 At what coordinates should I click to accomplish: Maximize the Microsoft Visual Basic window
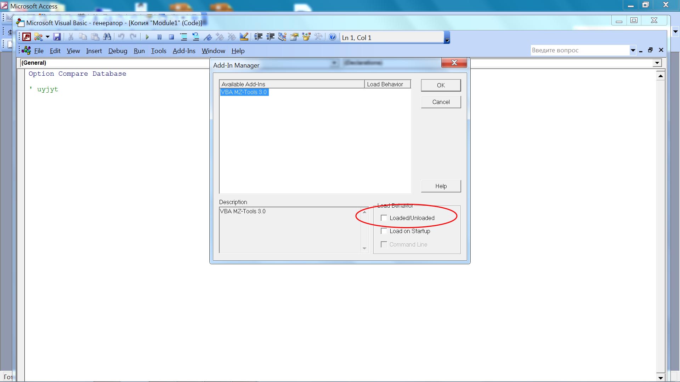pyautogui.click(x=634, y=20)
